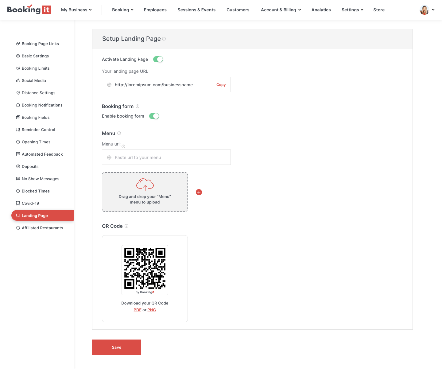
Task: Click the red plus add-menu icon
Action: click(x=199, y=192)
